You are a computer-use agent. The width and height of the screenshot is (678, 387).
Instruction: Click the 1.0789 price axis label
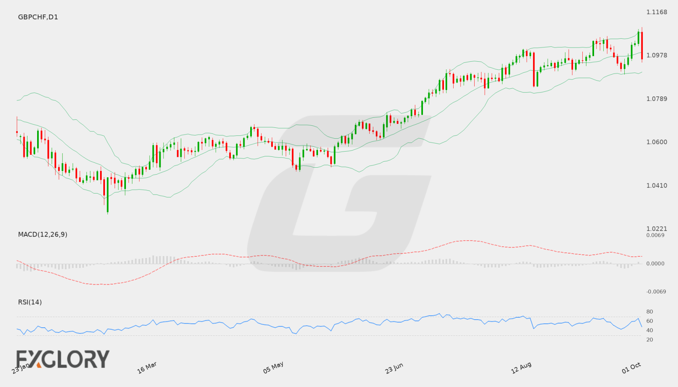coord(657,99)
